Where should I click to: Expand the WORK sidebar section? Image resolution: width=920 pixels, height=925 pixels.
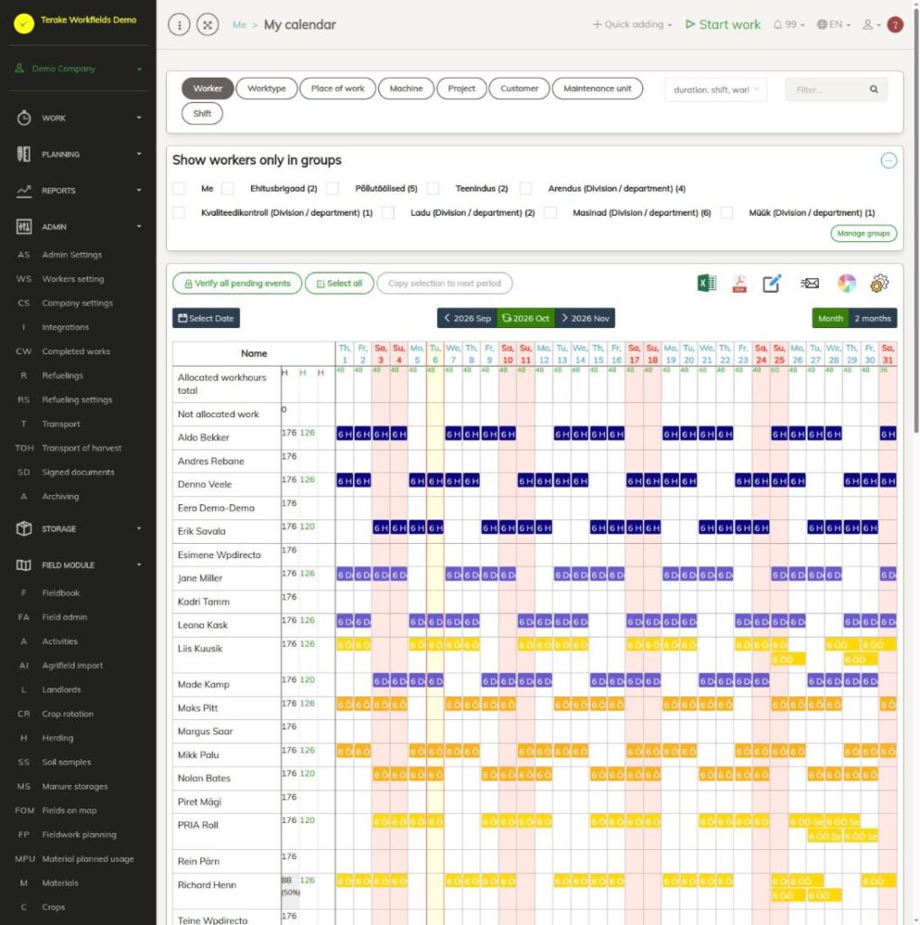click(x=79, y=118)
